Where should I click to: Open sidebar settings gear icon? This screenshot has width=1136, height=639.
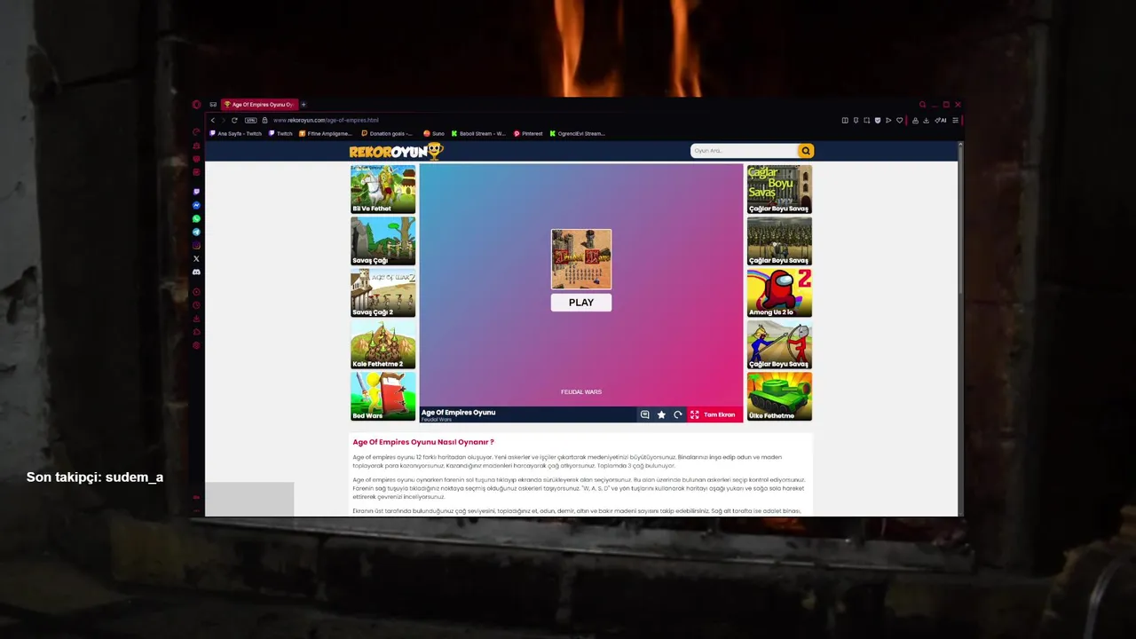(x=196, y=345)
